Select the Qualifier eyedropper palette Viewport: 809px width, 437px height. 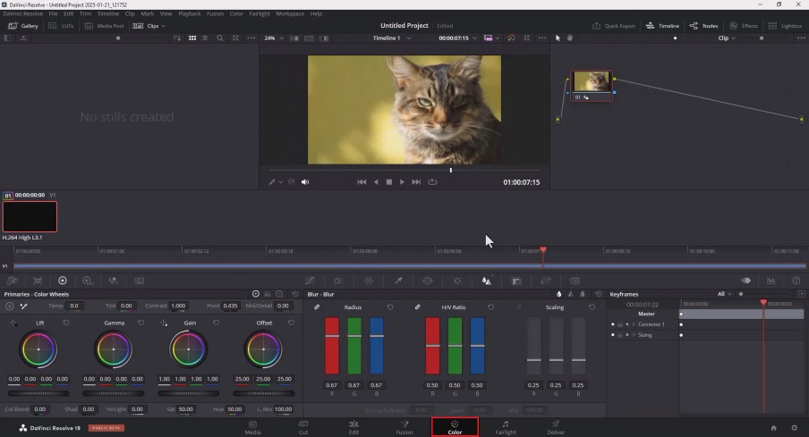398,281
